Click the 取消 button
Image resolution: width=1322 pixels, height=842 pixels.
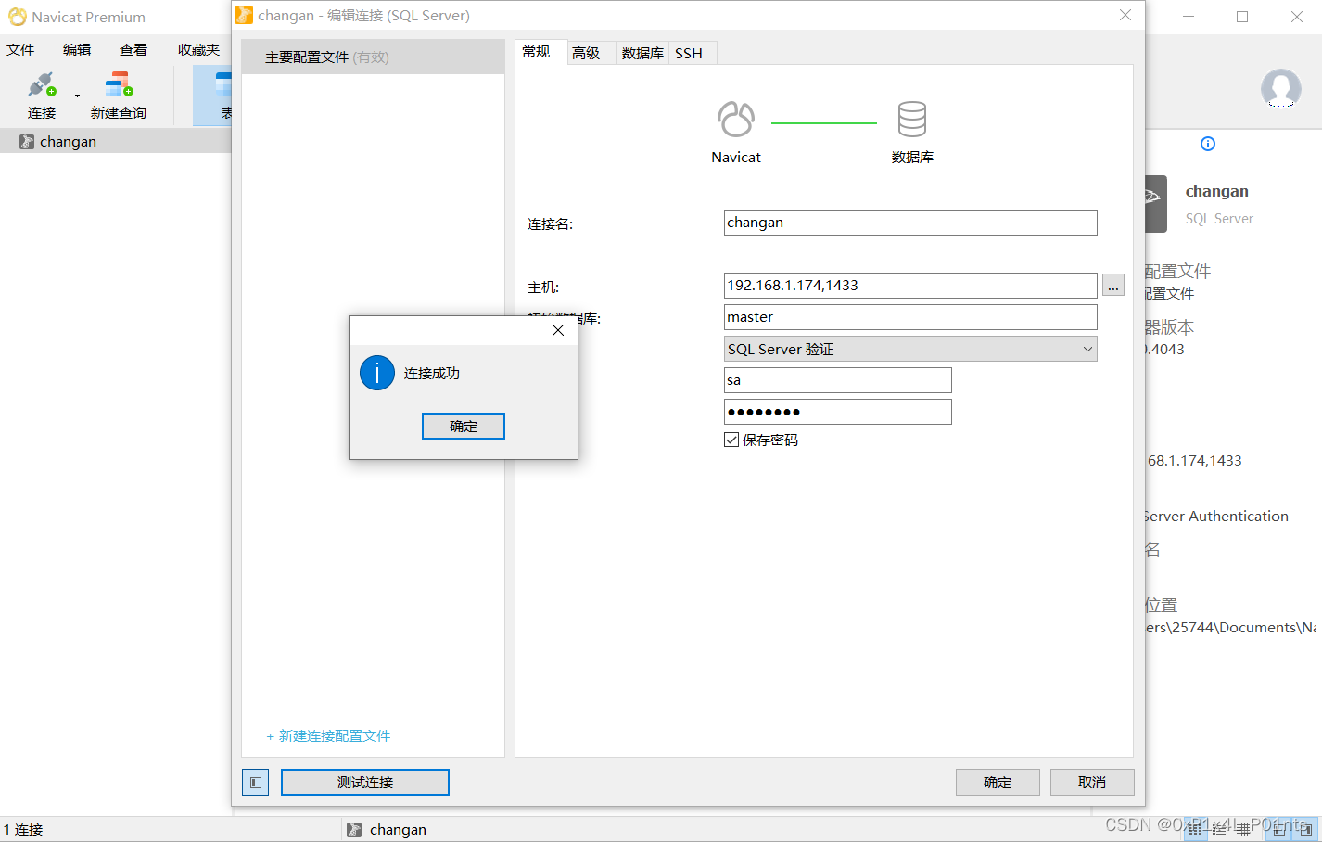coord(1092,782)
